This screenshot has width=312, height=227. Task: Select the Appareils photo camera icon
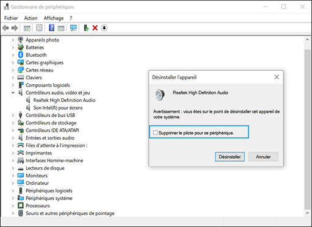click(20, 40)
